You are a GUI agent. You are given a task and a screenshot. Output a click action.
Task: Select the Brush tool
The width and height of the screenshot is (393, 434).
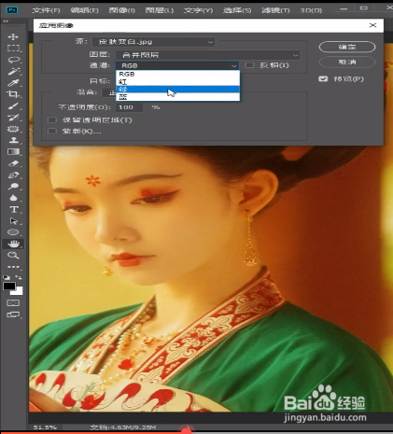pyautogui.click(x=13, y=106)
